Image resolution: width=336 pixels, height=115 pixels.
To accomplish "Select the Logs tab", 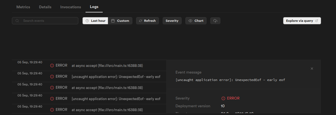I will (x=94, y=7).
